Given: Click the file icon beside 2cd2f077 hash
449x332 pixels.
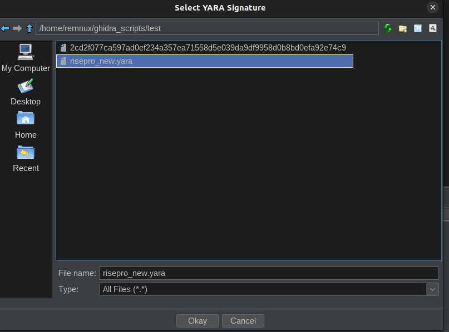Looking at the screenshot, I should coord(63,48).
